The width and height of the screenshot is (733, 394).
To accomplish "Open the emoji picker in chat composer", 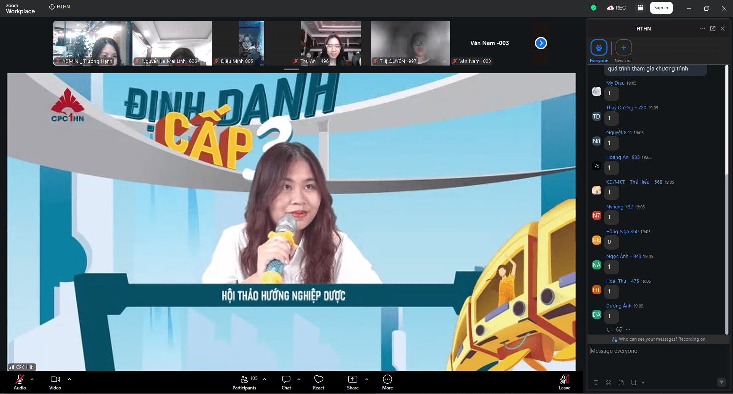I will [x=609, y=383].
